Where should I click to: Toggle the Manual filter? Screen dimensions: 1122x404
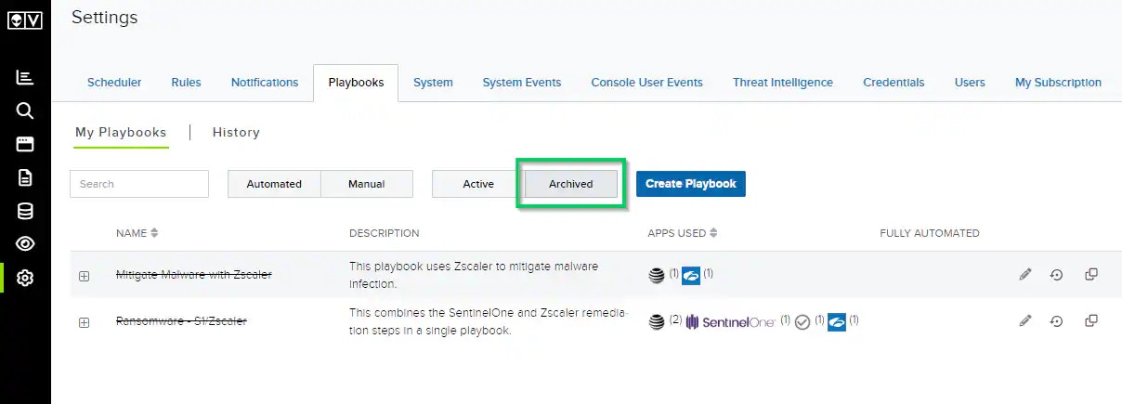coord(367,184)
